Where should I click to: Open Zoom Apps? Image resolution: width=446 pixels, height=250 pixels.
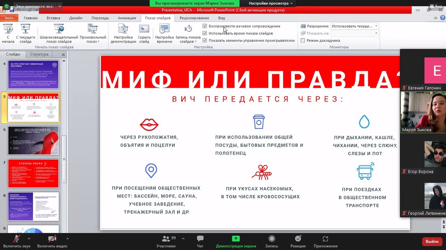325,241
